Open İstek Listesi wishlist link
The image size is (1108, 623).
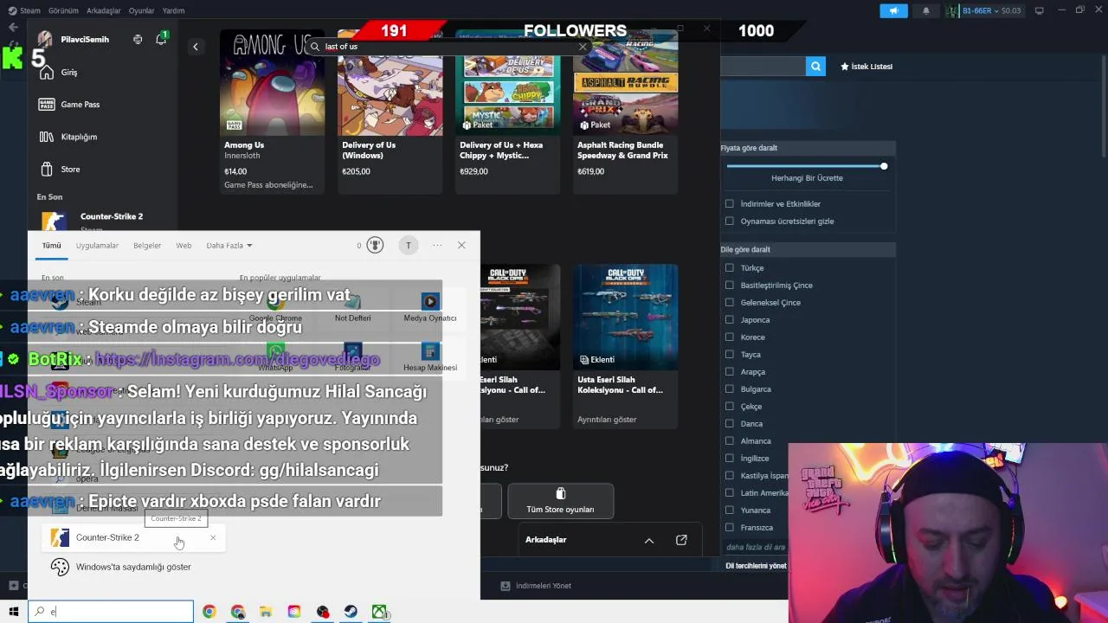pos(866,67)
